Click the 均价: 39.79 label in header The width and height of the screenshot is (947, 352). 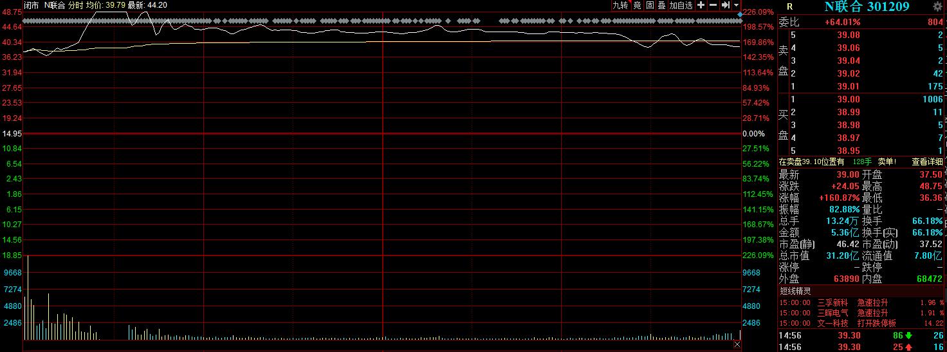point(106,5)
